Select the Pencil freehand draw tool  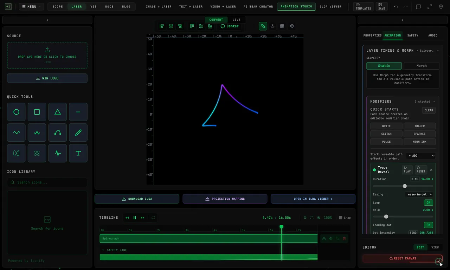78,133
